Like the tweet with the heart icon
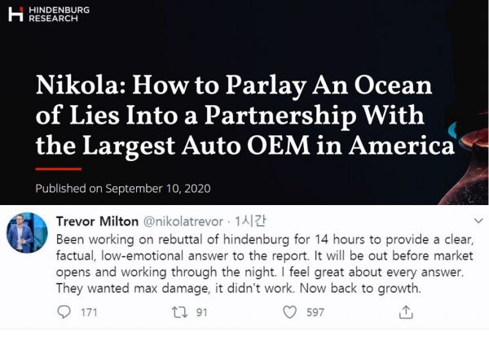Viewport: 489px width, 345px height. [x=289, y=312]
